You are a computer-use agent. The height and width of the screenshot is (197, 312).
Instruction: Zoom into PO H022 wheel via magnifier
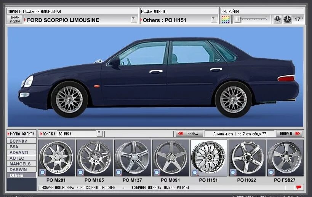point(233,172)
